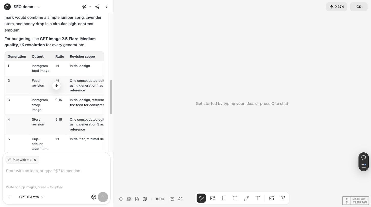Toggle the minimap icon
Image resolution: width=371 pixels, height=207 pixels.
coord(145,199)
